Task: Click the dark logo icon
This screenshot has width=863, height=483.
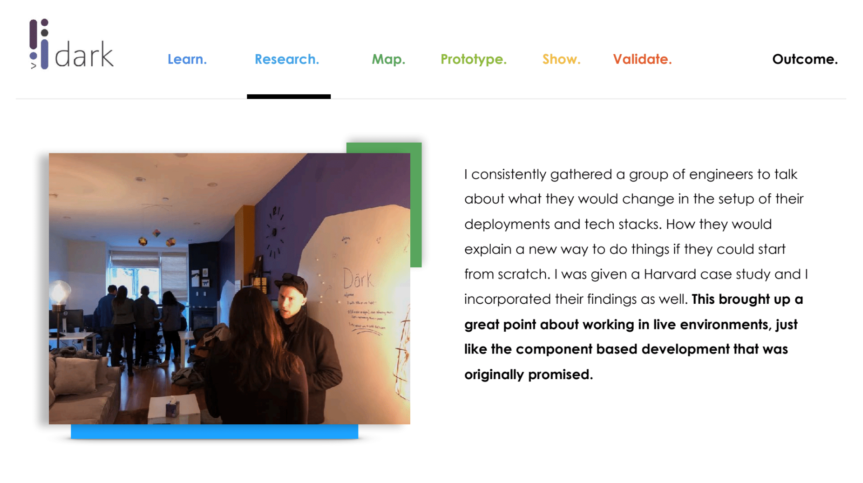Action: pos(39,44)
